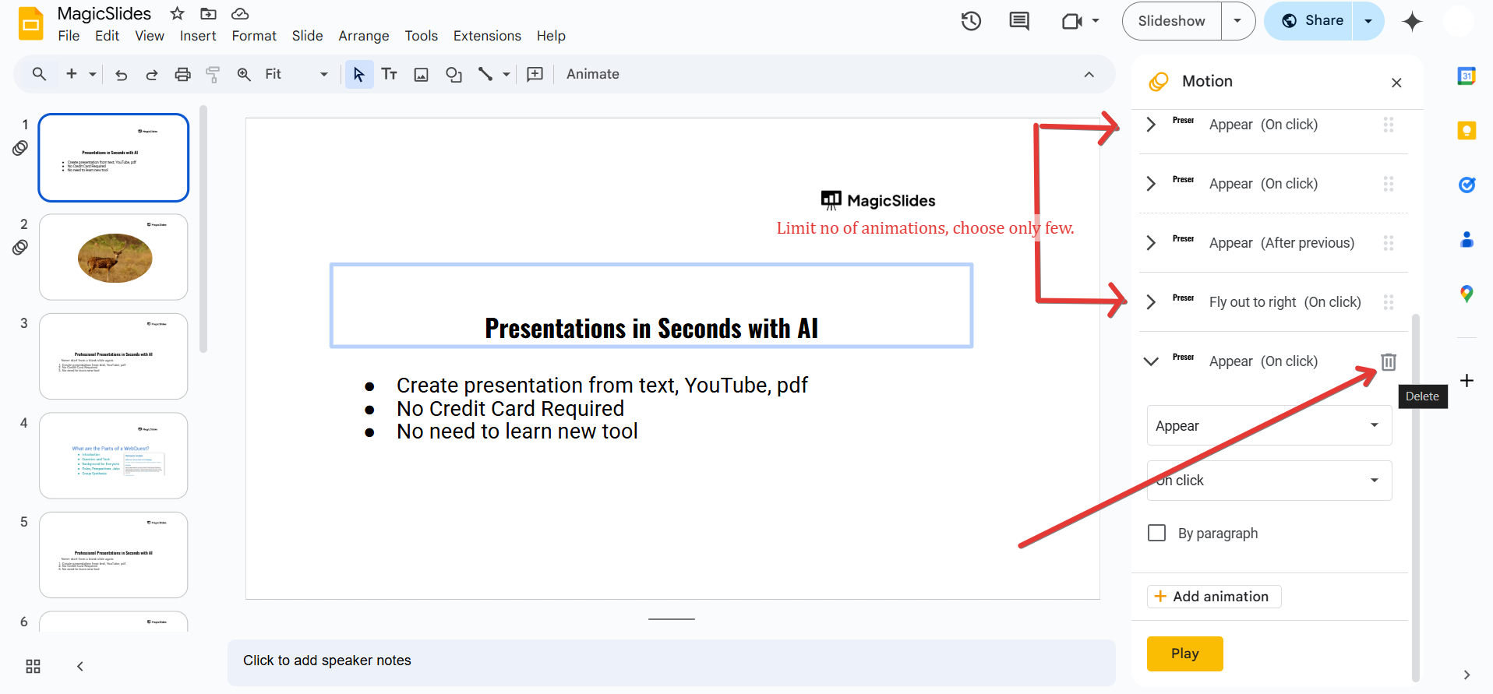
Task: Play the animations preview
Action: pos(1184,653)
